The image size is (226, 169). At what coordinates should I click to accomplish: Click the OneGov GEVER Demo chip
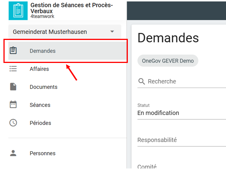(168, 61)
